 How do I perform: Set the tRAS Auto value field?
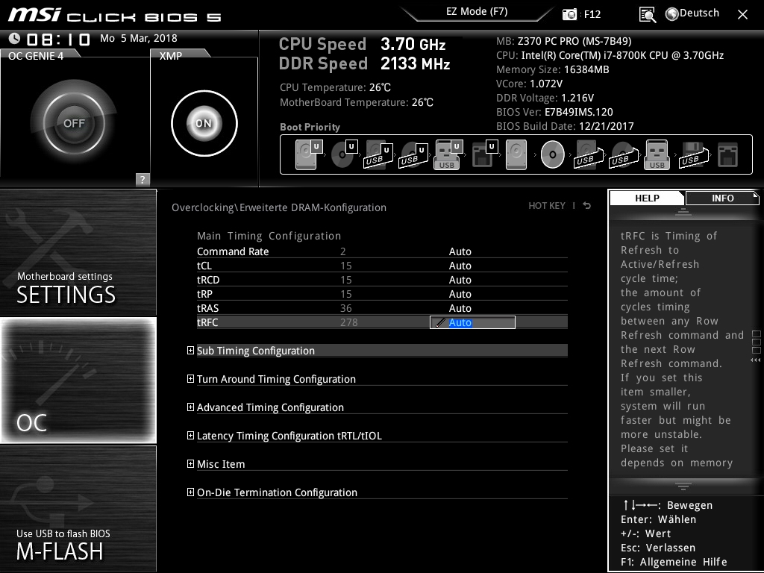tap(460, 308)
